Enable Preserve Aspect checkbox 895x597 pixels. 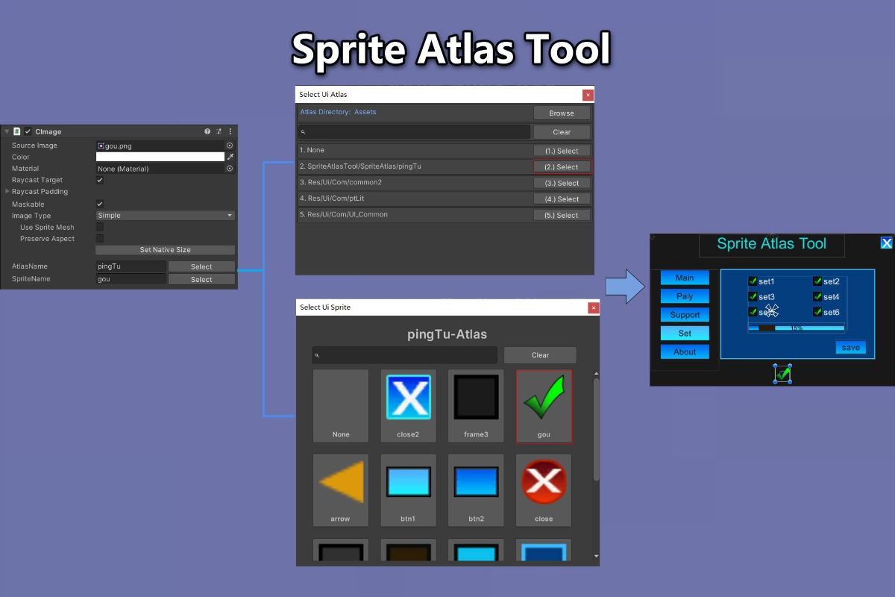tap(100, 239)
